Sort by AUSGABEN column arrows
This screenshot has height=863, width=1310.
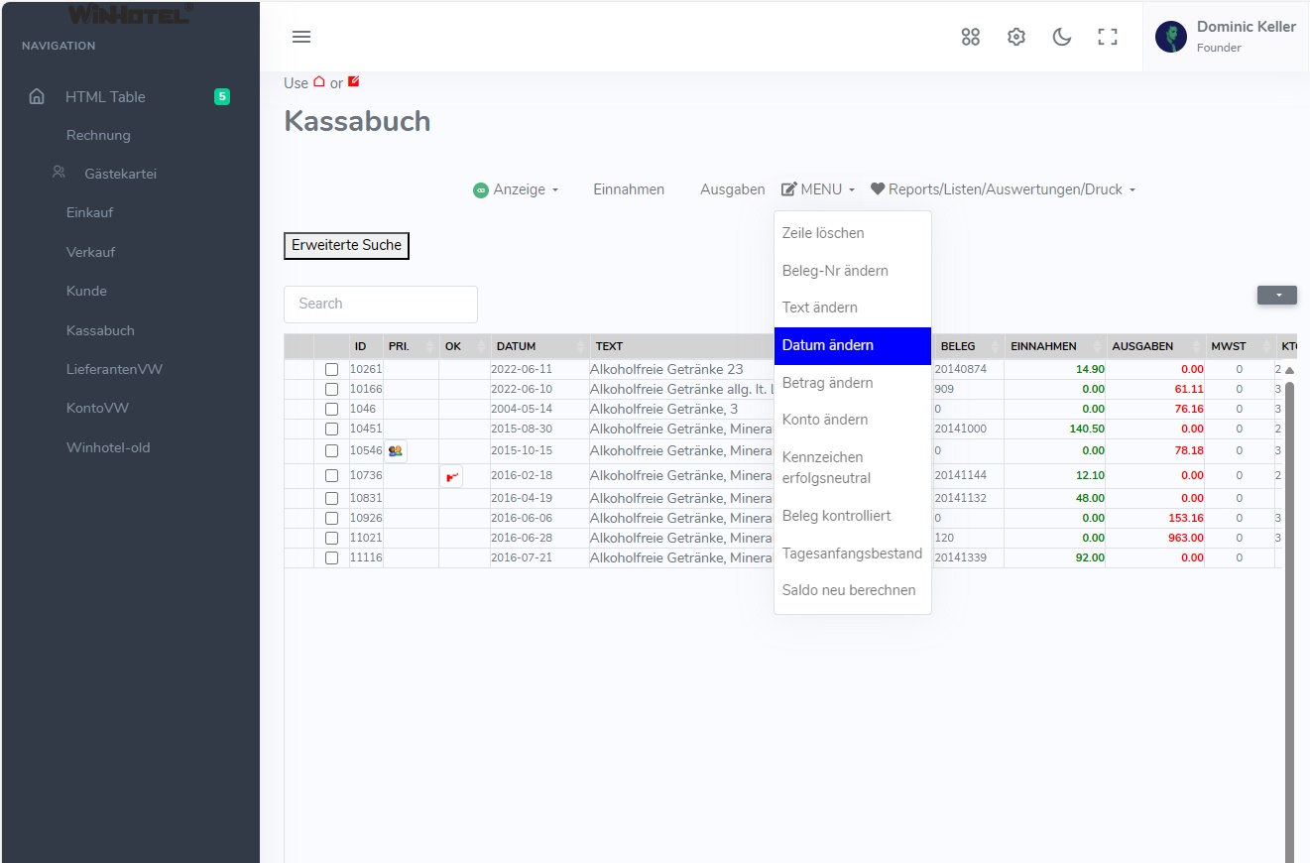click(1198, 346)
